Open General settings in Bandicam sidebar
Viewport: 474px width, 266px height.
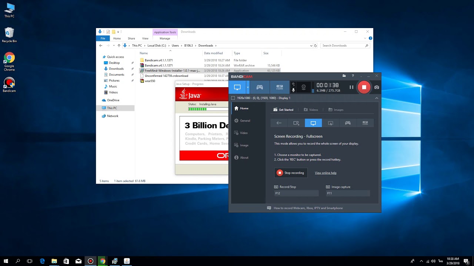248,120
